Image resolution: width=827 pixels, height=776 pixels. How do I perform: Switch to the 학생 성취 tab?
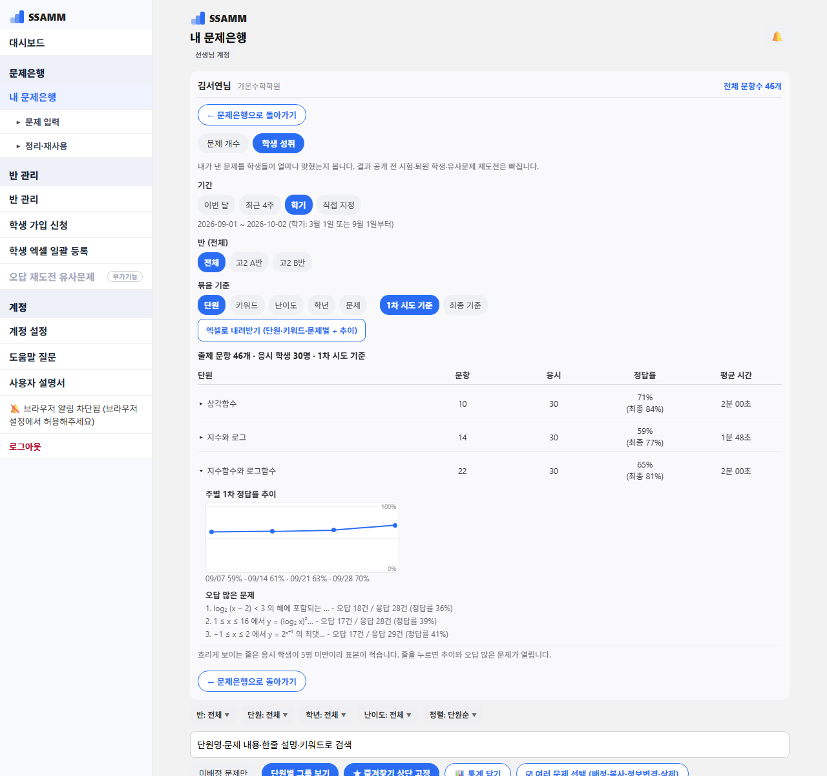coord(278,144)
